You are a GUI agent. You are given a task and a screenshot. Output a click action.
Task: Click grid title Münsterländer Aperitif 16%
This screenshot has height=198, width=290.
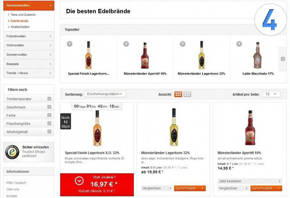[x=239, y=153]
